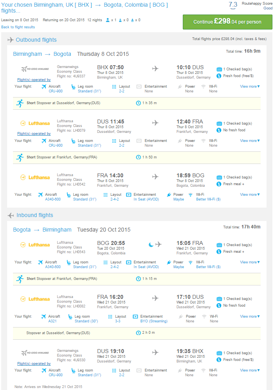Click the Continue £298.04 per person button
274x390 pixels.
pyautogui.click(x=228, y=22)
